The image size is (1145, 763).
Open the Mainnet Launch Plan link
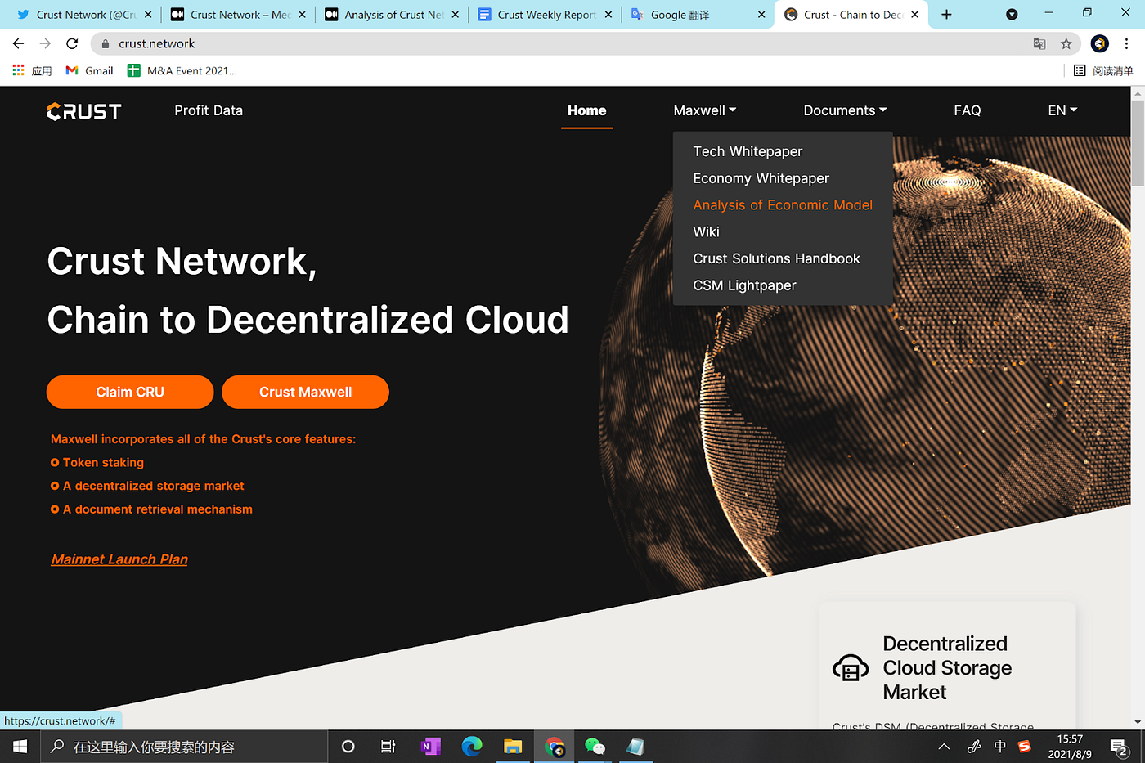[x=119, y=559]
